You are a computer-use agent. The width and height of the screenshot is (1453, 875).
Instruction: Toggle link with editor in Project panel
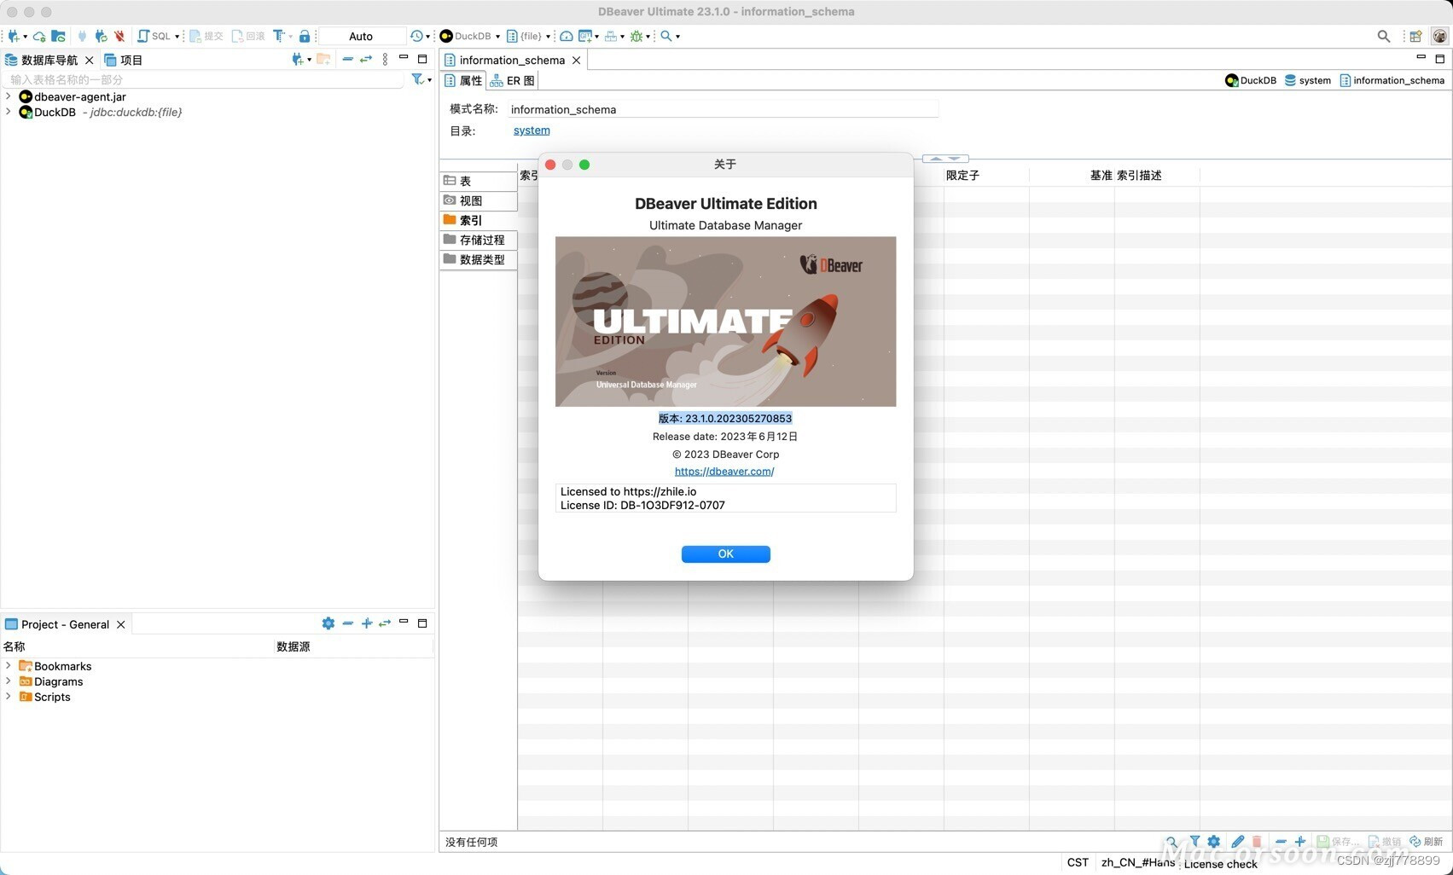[385, 623]
